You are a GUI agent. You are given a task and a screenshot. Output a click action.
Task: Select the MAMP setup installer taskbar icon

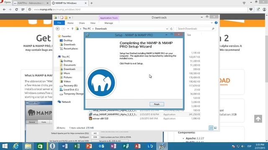click(x=162, y=146)
